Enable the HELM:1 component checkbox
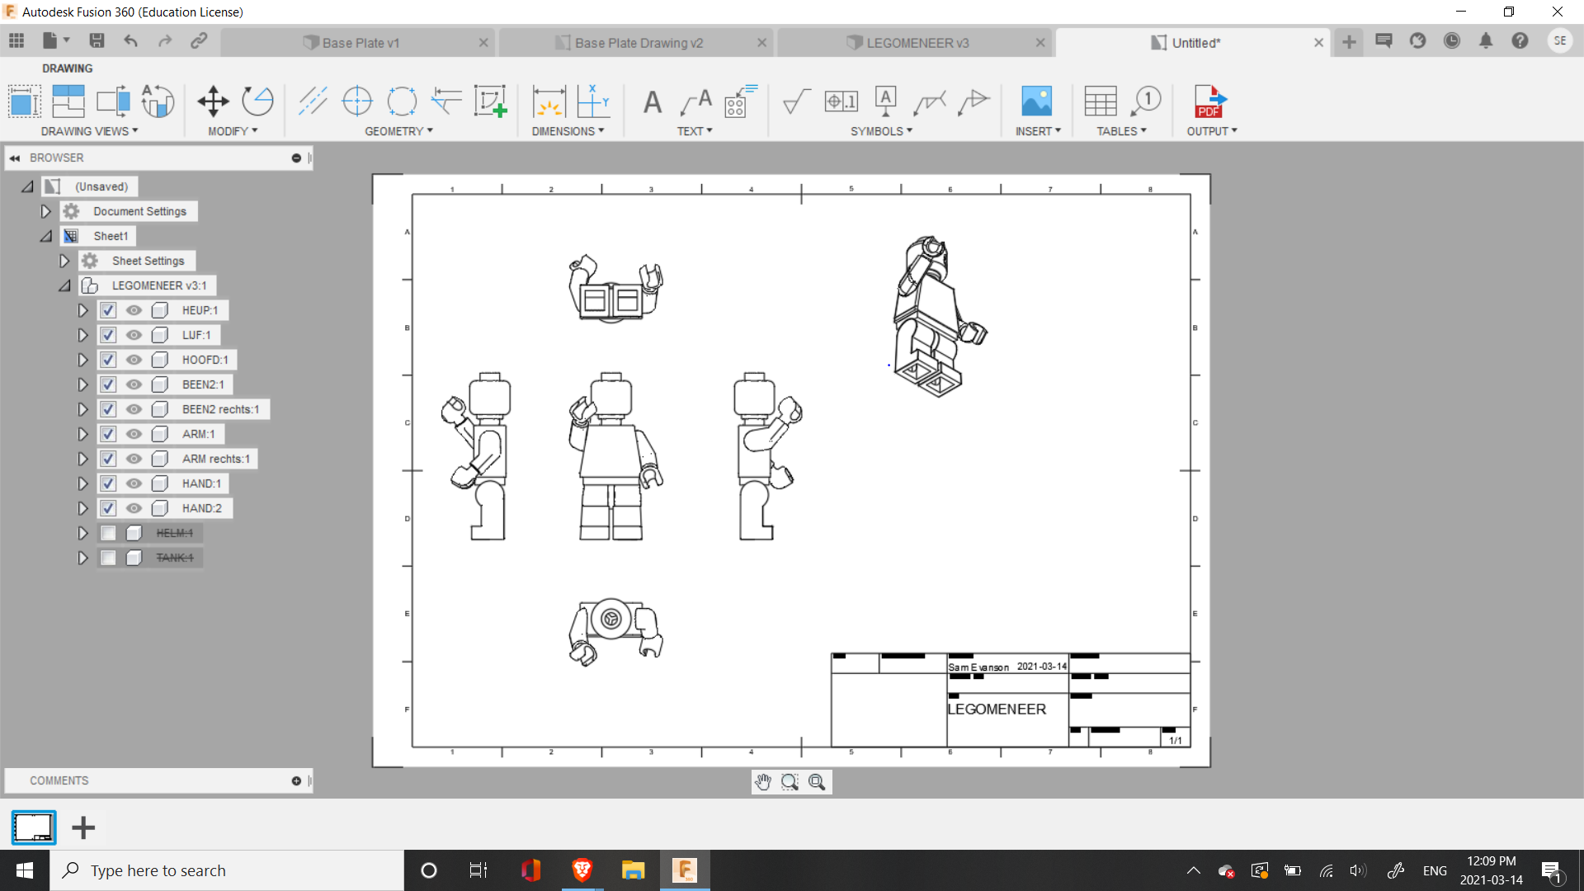 coord(108,533)
